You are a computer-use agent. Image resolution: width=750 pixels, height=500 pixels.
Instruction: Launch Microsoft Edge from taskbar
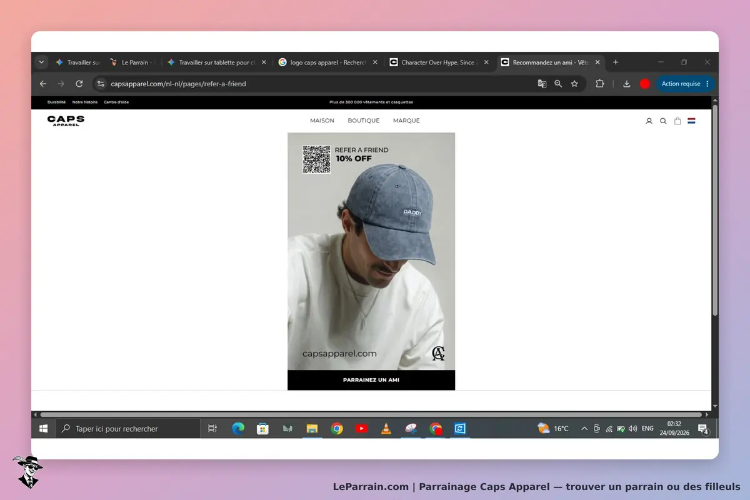pyautogui.click(x=238, y=429)
